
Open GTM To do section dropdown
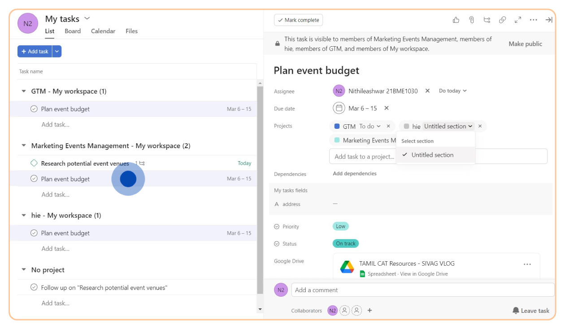[x=370, y=126]
